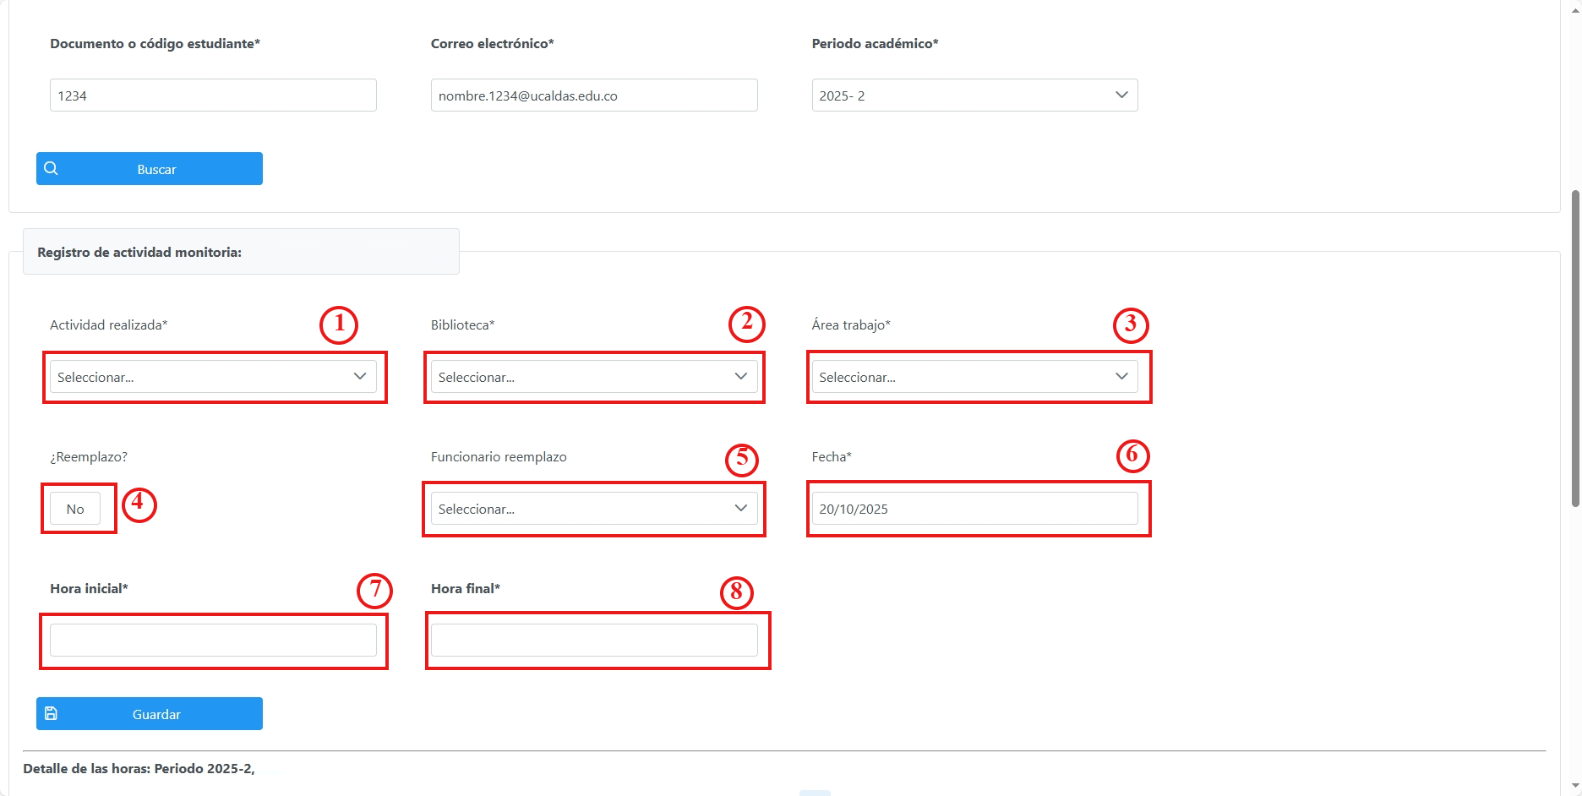Click the Periodo académico chevron arrow
The width and height of the screenshot is (1582, 796).
coord(1121,95)
